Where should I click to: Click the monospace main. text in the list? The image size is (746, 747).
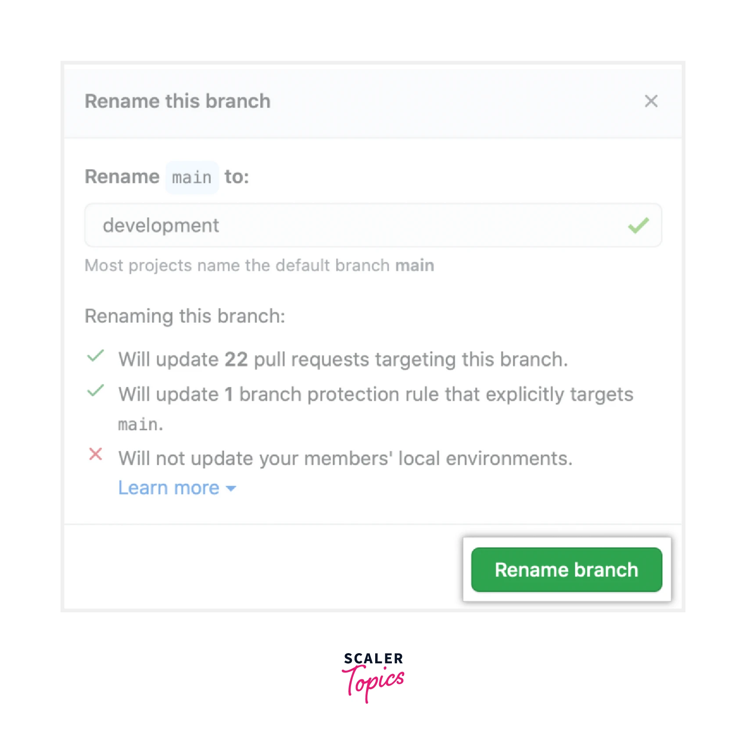click(x=140, y=425)
